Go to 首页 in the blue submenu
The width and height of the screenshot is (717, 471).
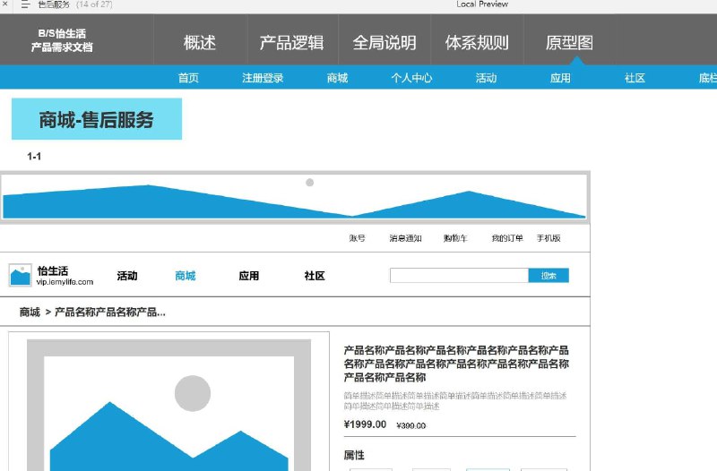188,78
